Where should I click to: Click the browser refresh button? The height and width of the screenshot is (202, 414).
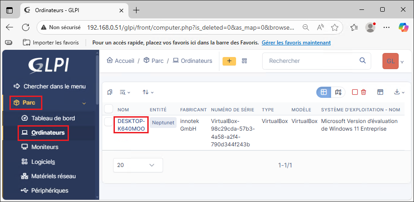[x=26, y=27]
